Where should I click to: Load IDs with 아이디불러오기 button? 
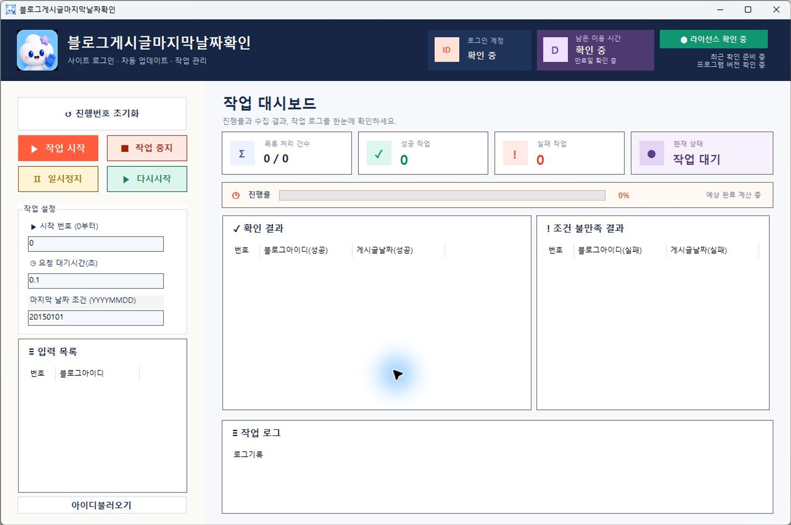pyautogui.click(x=102, y=505)
